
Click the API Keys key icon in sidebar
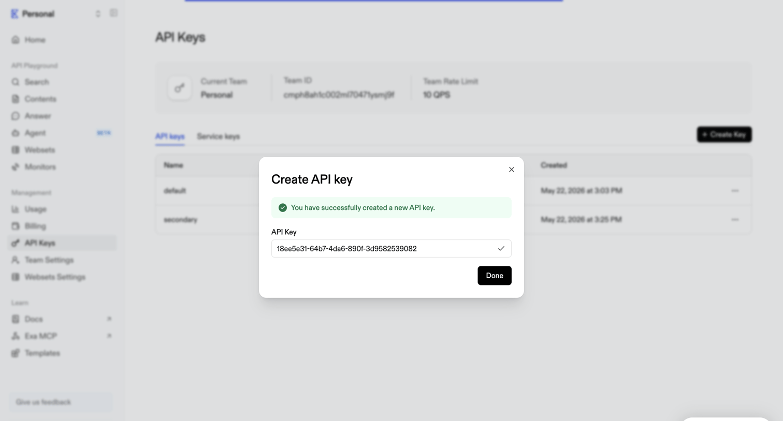click(16, 243)
